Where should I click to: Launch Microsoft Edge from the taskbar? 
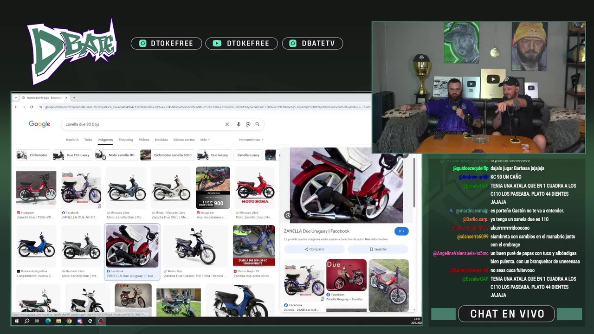pos(48,321)
